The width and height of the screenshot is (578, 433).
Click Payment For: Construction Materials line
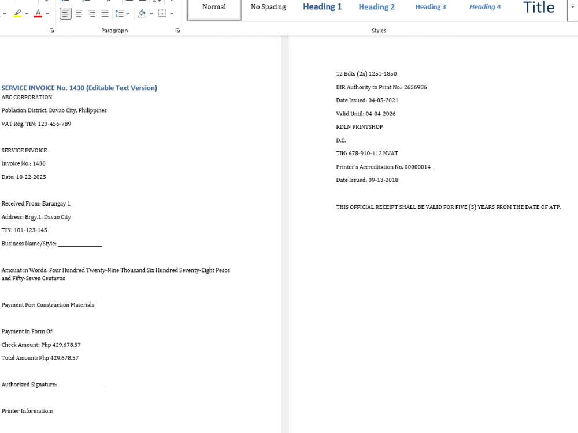[48, 305]
